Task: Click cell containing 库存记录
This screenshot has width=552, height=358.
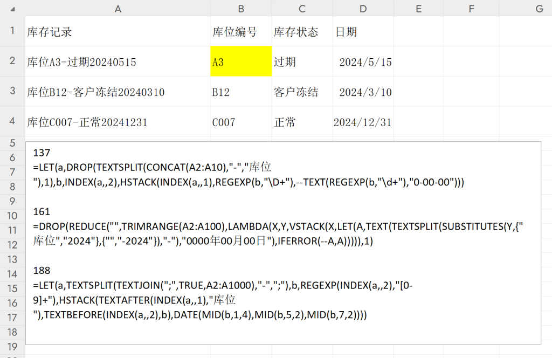Action: click(118, 31)
